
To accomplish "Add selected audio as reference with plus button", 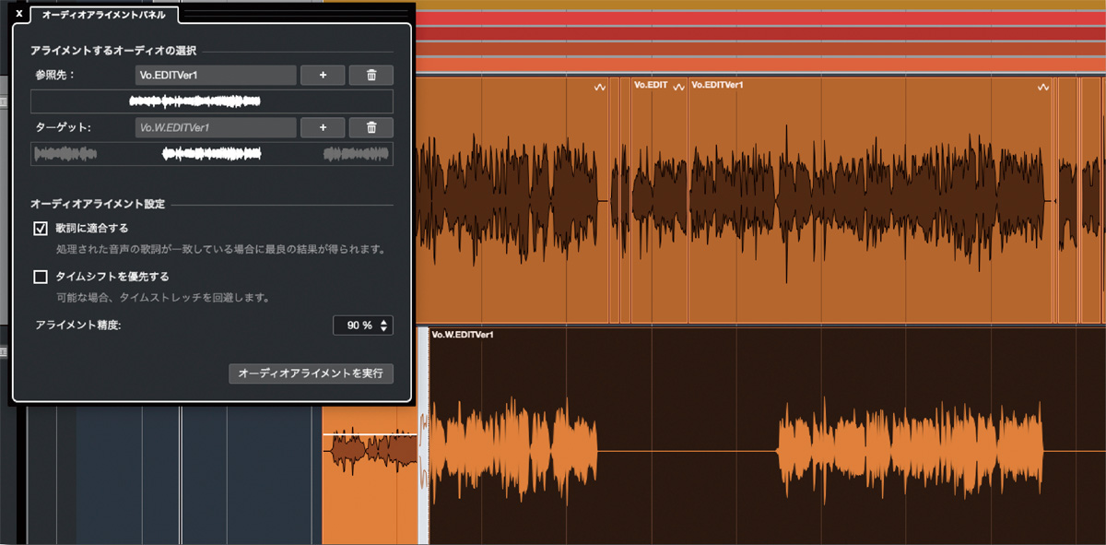I will [x=324, y=76].
